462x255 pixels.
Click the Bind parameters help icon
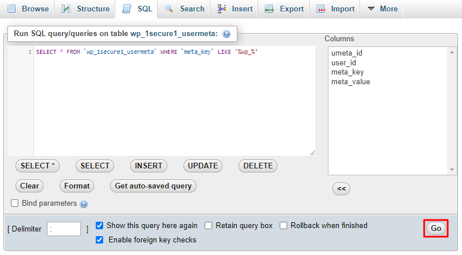point(84,204)
